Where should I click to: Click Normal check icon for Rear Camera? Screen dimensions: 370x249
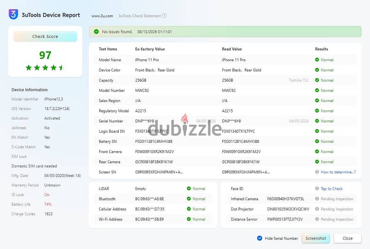pos(317,162)
